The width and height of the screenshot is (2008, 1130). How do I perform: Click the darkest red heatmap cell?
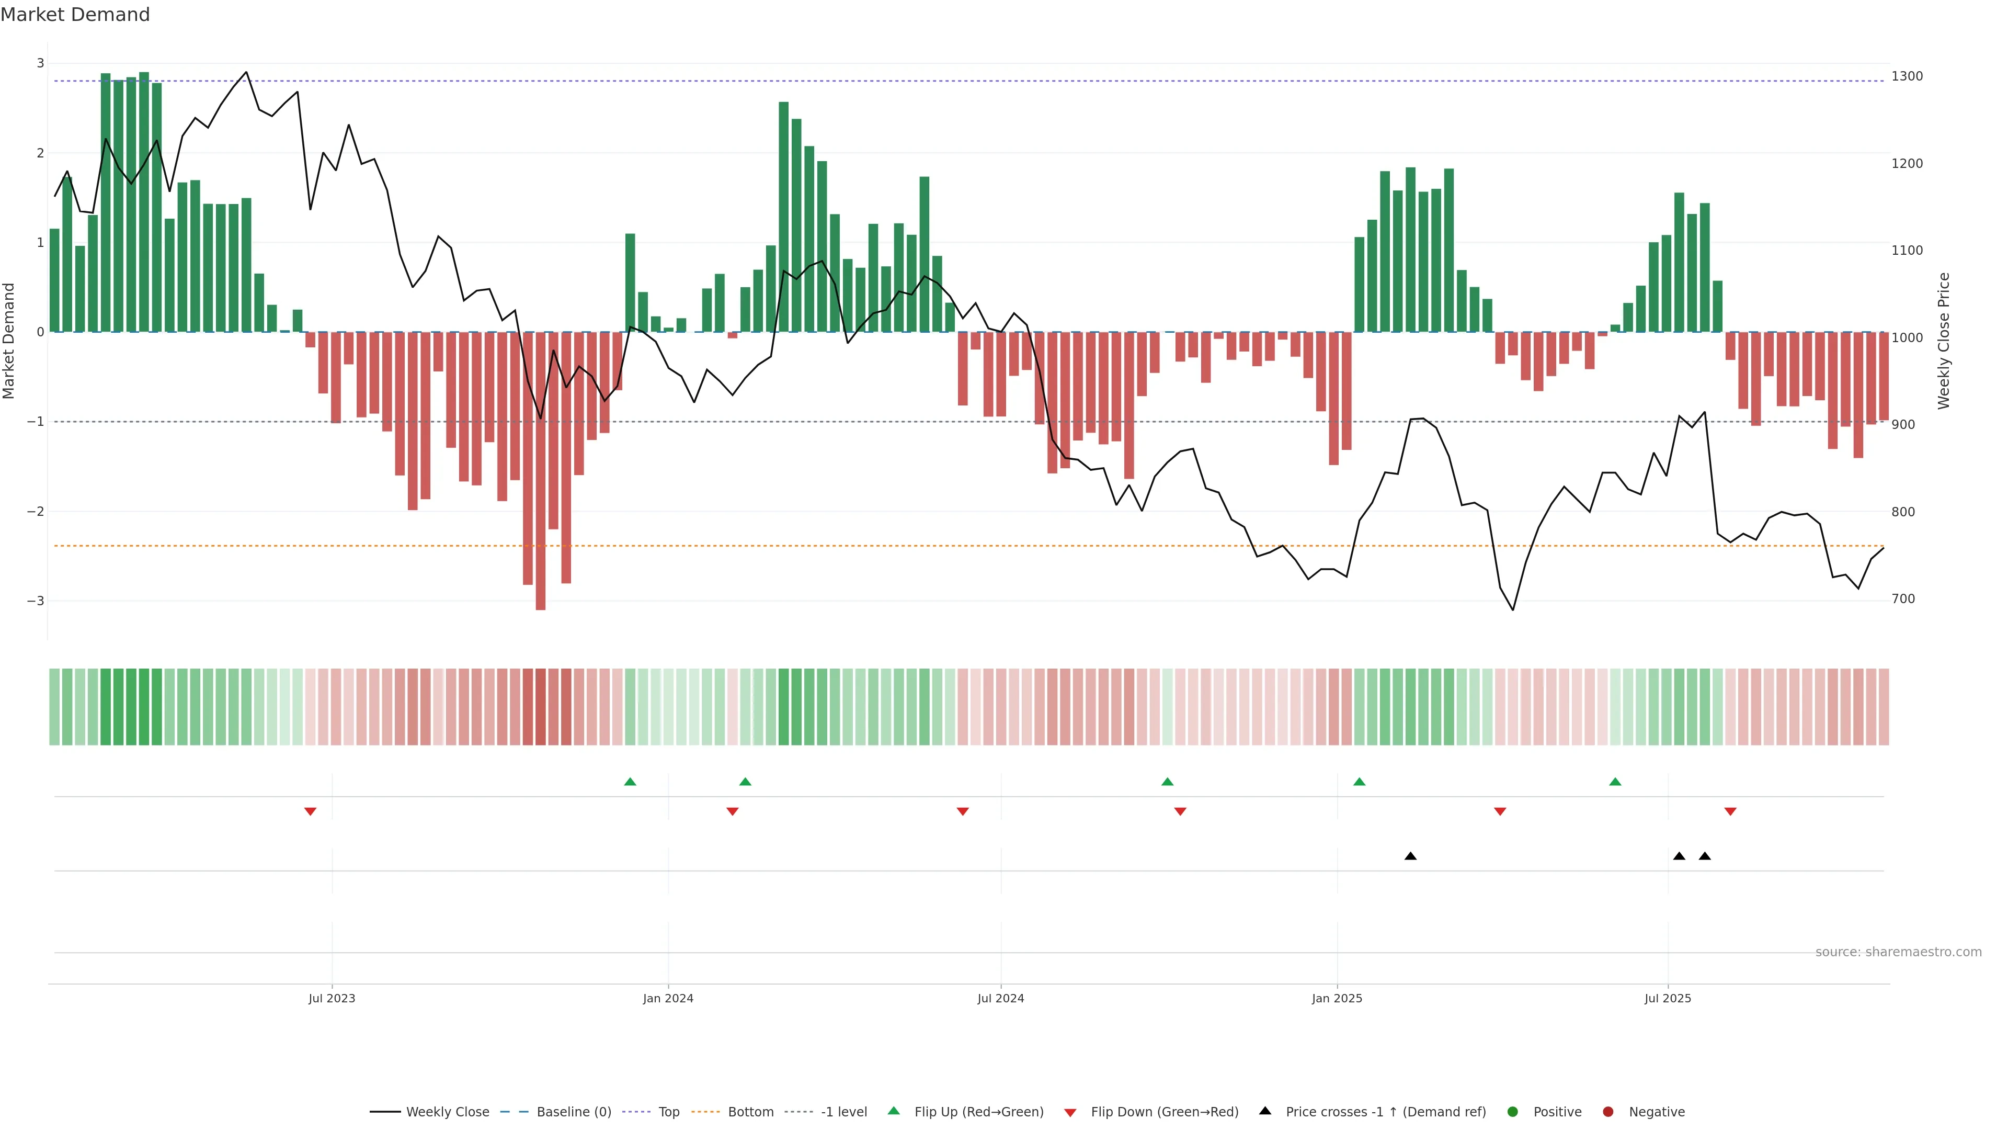pyautogui.click(x=540, y=707)
